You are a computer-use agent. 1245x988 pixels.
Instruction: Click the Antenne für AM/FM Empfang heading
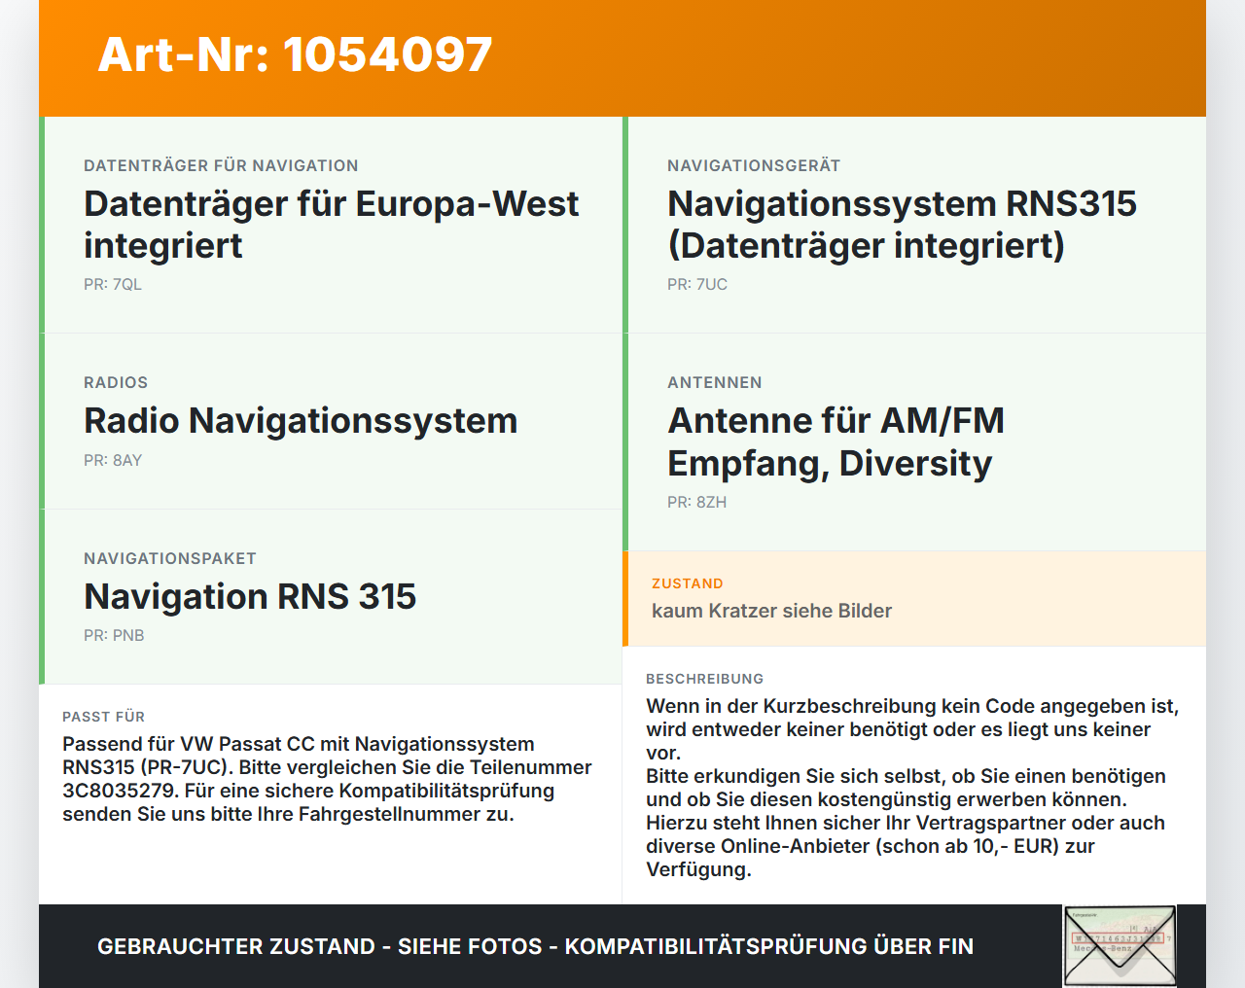[836, 441]
